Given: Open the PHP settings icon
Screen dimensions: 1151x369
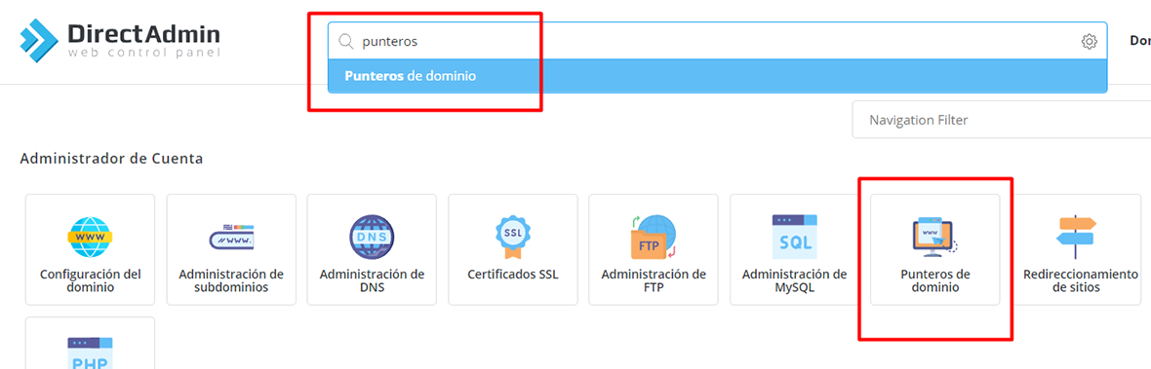Looking at the screenshot, I should click(91, 352).
